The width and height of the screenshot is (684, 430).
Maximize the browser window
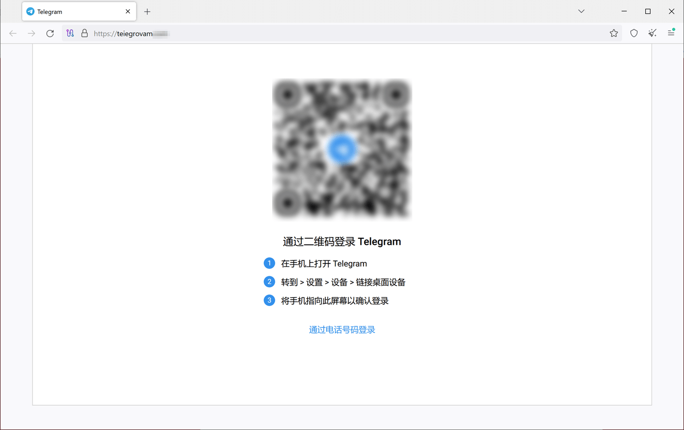pyautogui.click(x=648, y=11)
